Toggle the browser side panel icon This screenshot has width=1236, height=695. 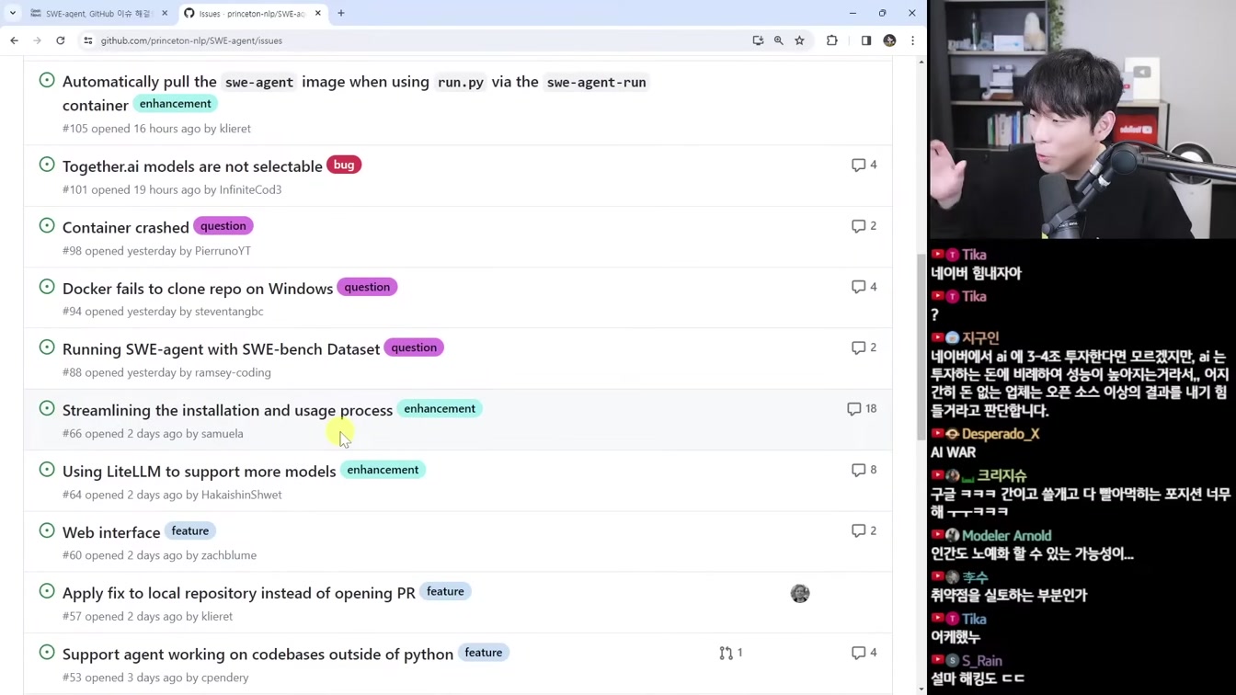[x=866, y=40]
